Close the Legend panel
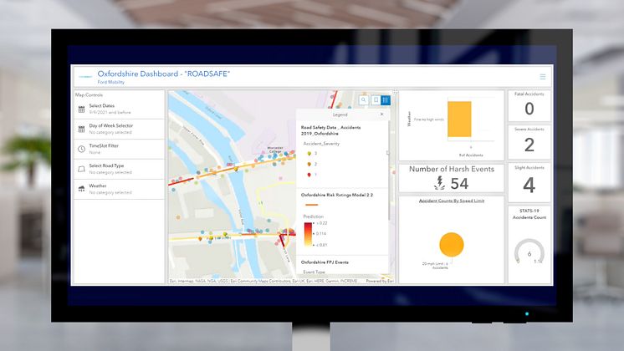Image resolution: width=624 pixels, height=351 pixels. [382, 114]
